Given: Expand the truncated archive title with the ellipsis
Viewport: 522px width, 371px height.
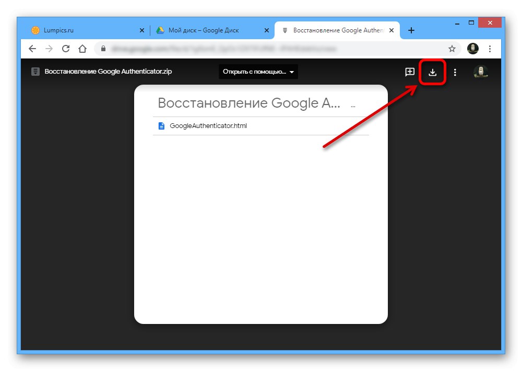Looking at the screenshot, I should click(353, 105).
